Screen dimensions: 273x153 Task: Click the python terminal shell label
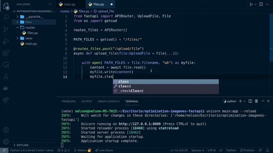(229, 101)
